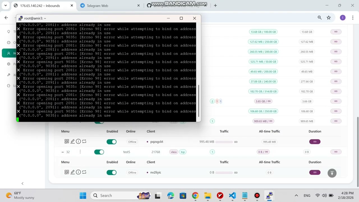The image size is (359, 202).
Task: Open the Bandicam recorder taskbar icon
Action: [x=257, y=196]
